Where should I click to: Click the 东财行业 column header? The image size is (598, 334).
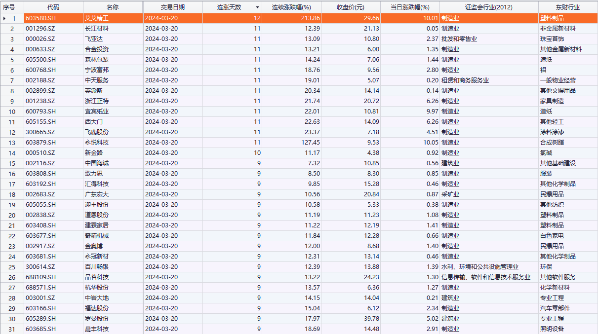point(567,7)
